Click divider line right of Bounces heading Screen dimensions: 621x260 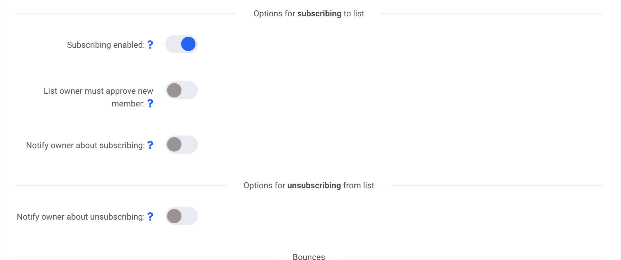[x=472, y=257]
